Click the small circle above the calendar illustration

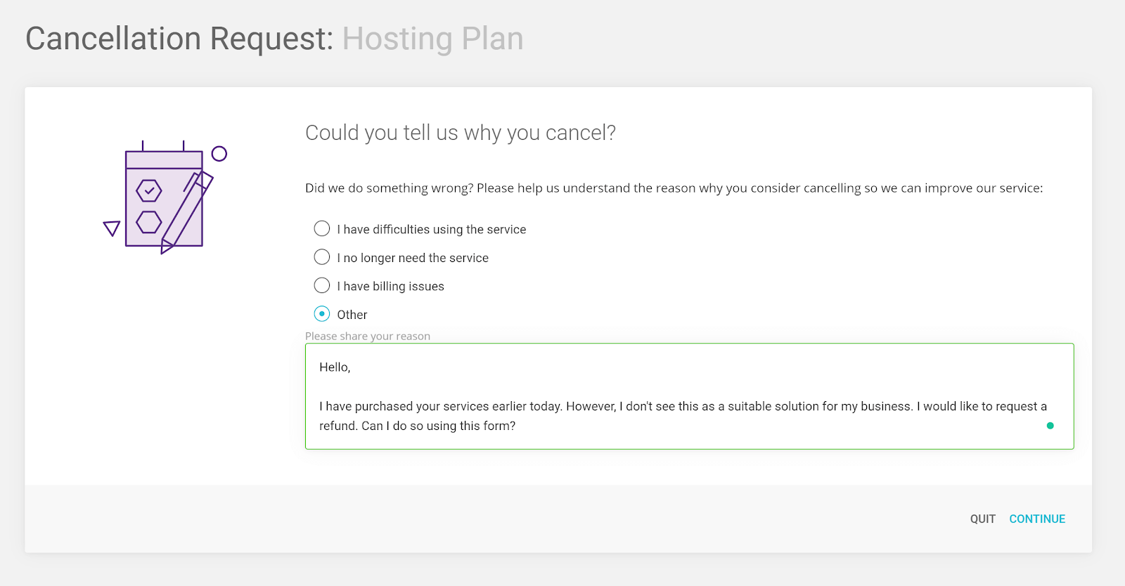(219, 154)
